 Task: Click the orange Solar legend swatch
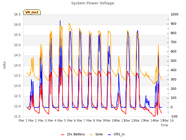[x=91, y=135]
